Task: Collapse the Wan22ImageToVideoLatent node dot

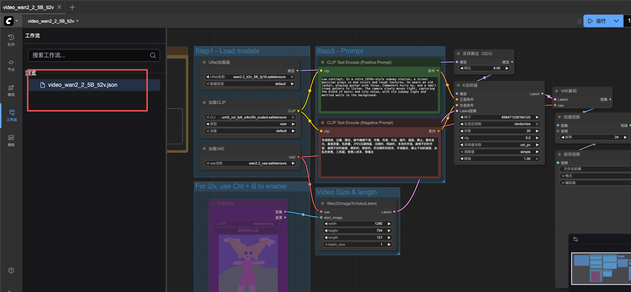Action: pos(322,203)
